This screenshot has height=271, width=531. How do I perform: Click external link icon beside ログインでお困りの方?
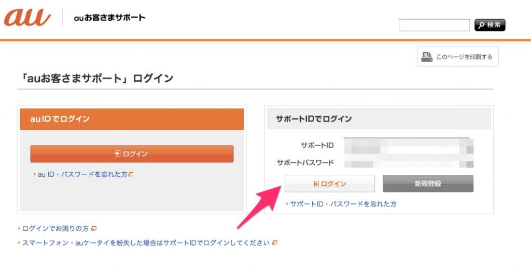(94, 229)
